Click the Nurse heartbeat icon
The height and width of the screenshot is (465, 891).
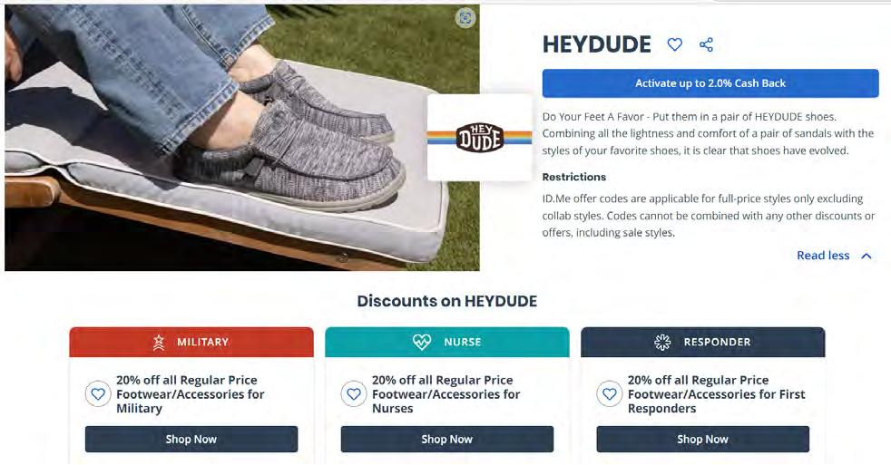pyautogui.click(x=422, y=342)
